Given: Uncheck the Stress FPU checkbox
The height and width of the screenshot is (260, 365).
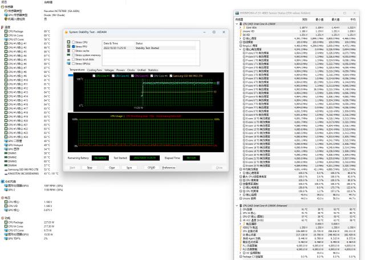Looking at the screenshot, I should click(74, 47).
